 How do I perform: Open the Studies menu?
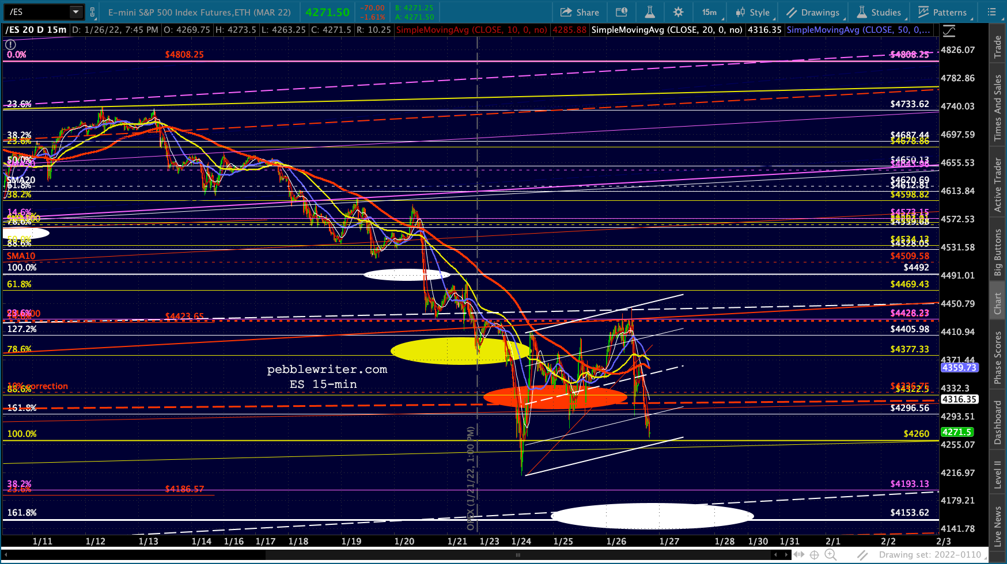coord(879,12)
